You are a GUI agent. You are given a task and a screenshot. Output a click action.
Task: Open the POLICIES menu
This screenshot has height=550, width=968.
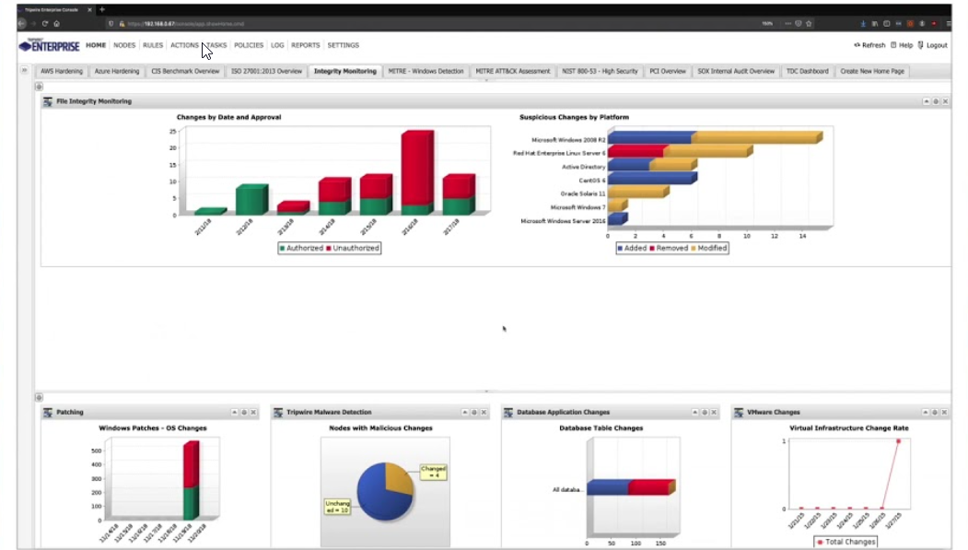tap(249, 45)
